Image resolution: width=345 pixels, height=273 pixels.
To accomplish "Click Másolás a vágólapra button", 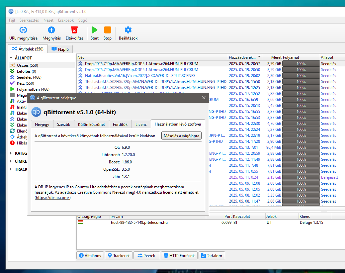I will [x=181, y=136].
